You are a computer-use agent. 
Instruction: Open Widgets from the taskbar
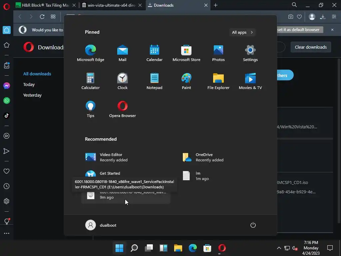[163, 248]
